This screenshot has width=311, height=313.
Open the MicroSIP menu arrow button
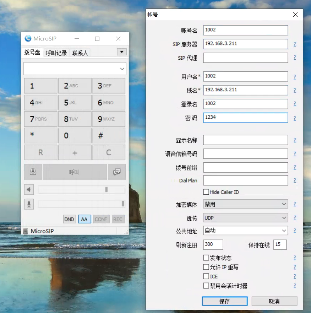(121, 52)
